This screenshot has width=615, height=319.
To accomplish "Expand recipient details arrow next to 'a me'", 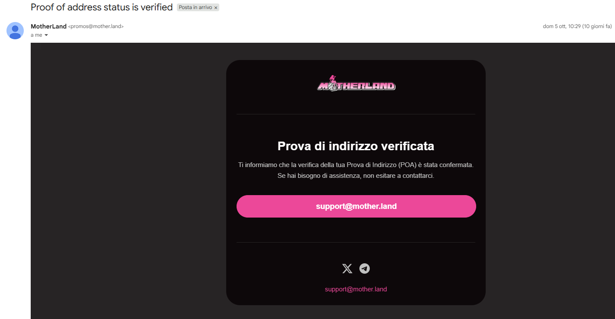I will pyautogui.click(x=46, y=35).
